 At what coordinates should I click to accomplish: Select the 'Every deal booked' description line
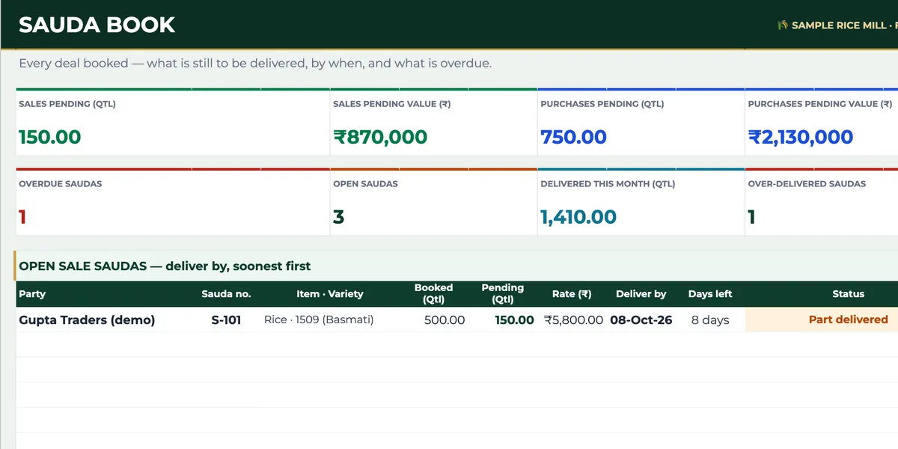(255, 64)
